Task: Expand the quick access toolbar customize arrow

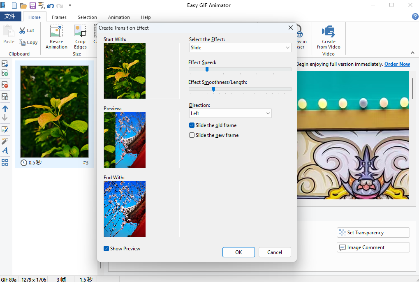Action: coord(70,5)
